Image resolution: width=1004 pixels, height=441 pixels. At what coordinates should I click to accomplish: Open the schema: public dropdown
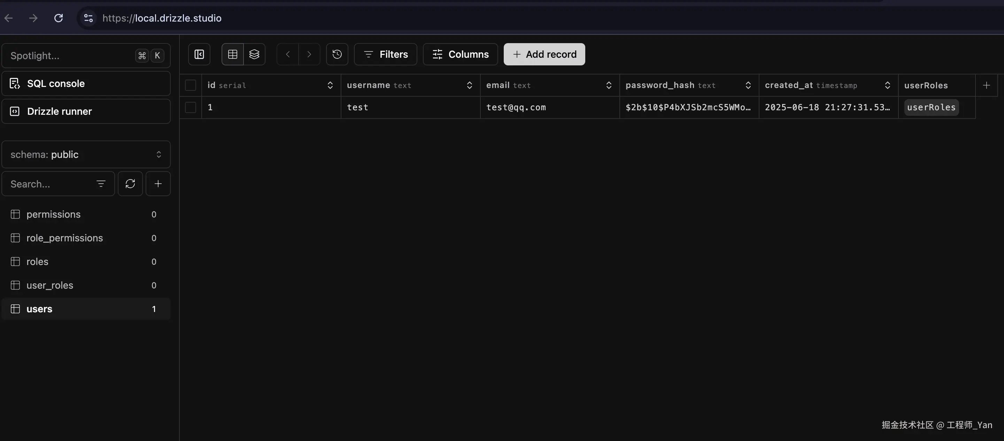(x=86, y=154)
